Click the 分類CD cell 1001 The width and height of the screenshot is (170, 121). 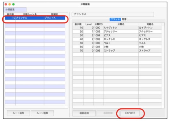click(x=98, y=47)
